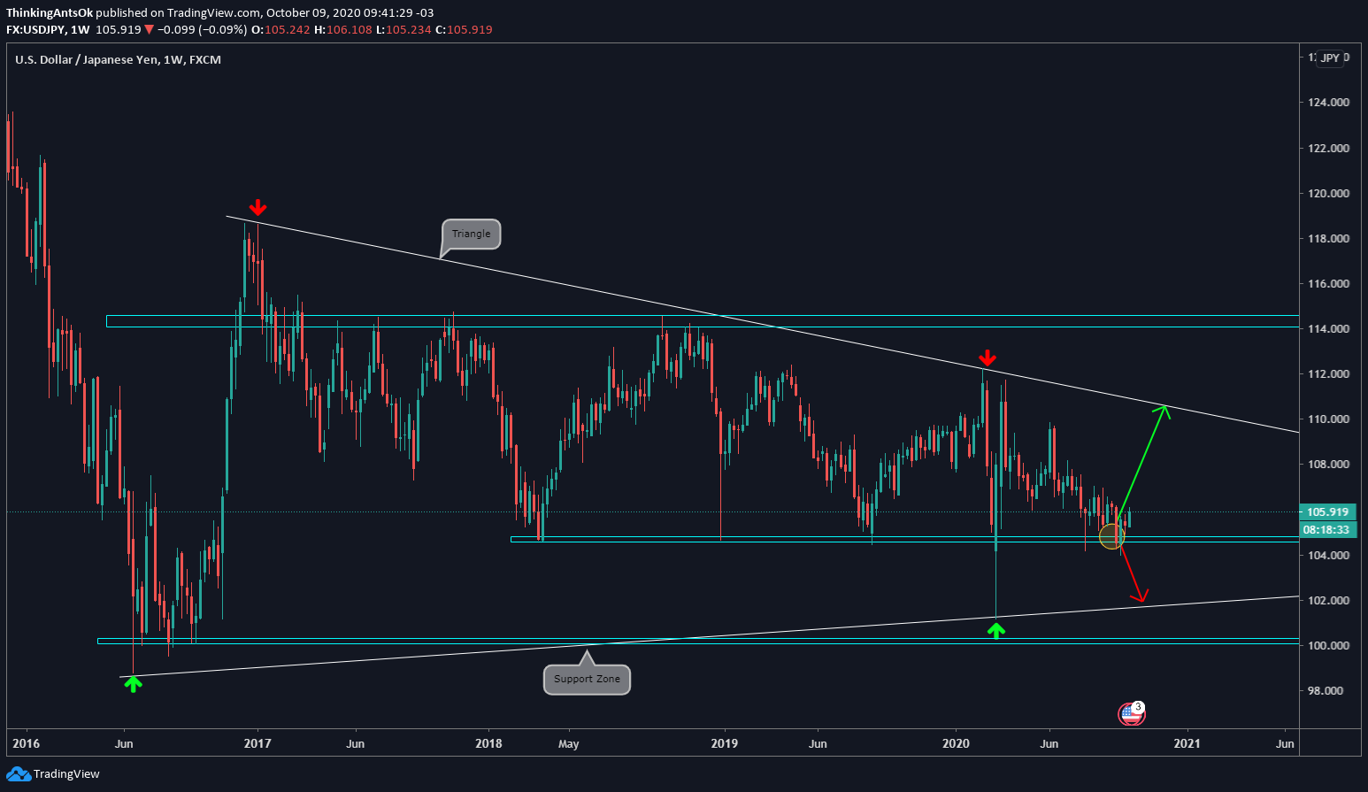Click the close value C:105.919

[x=464, y=30]
